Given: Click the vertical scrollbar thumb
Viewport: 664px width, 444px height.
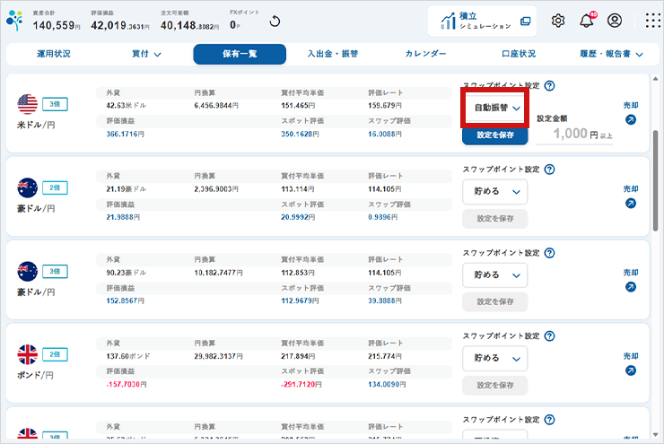Looking at the screenshot, I should (656, 180).
